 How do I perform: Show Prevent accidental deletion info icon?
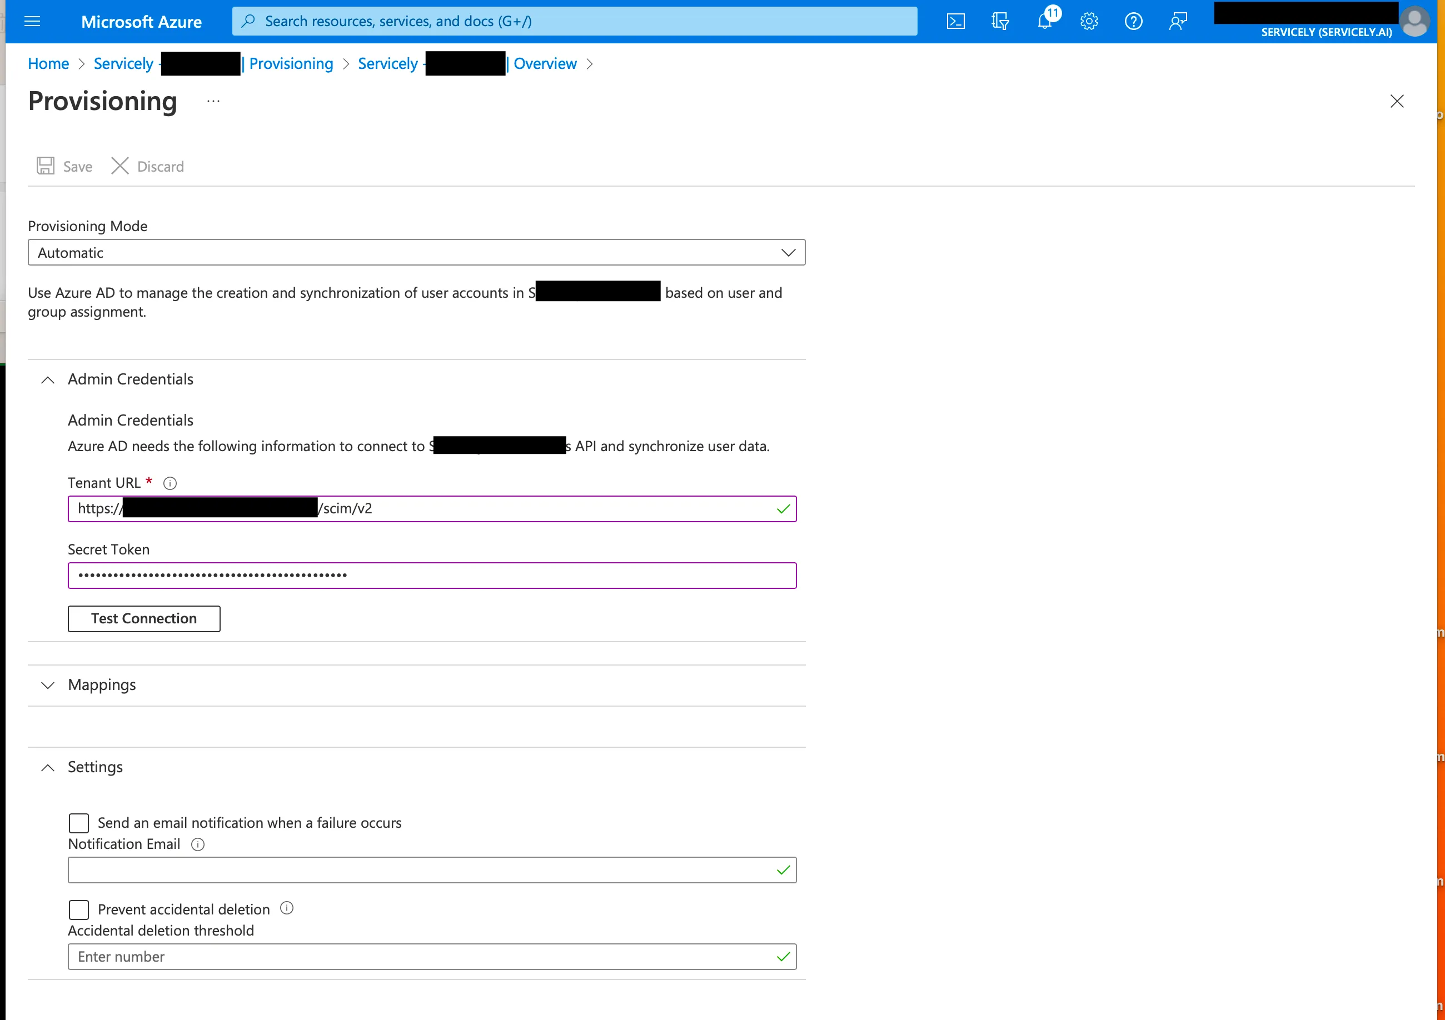tap(286, 908)
